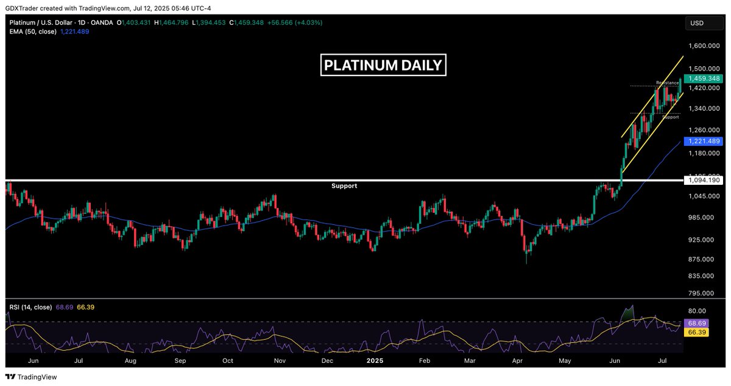The height and width of the screenshot is (386, 731).
Task: Click the 80.00 RSI scale value
Action: point(698,311)
